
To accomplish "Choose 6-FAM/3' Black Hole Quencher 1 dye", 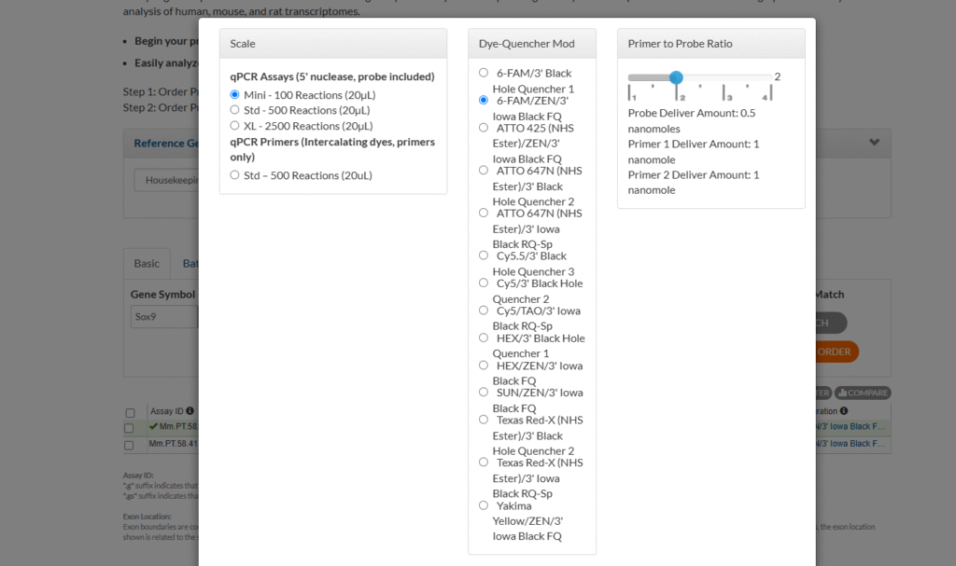I will (483, 73).
